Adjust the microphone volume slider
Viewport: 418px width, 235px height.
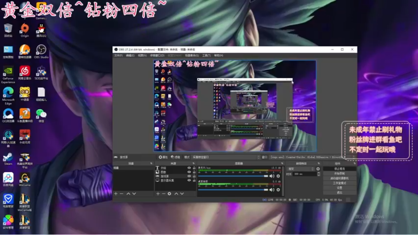pyautogui.click(x=233, y=176)
